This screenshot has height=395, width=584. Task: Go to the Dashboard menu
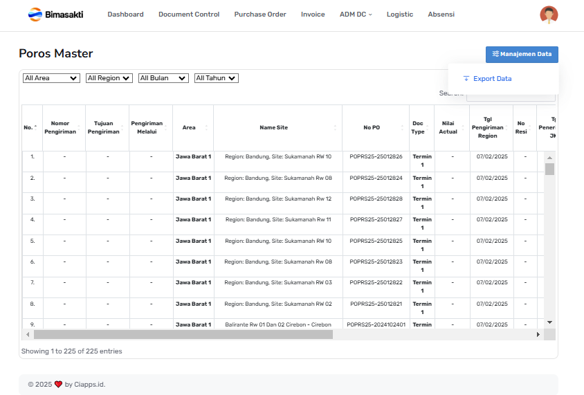click(x=125, y=15)
